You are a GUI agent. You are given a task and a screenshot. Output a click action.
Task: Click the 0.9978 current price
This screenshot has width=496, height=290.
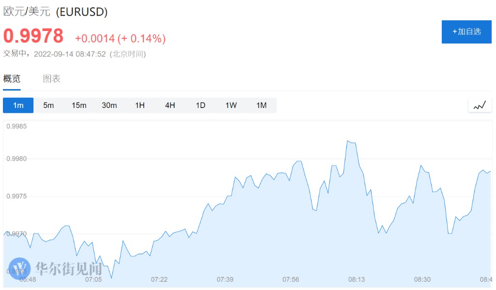pyautogui.click(x=33, y=36)
